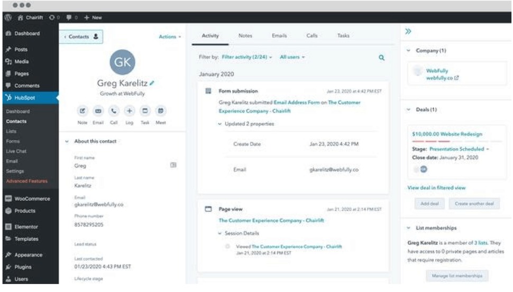Open the Contacts submenu item
This screenshot has height=292, width=513.
tap(16, 121)
